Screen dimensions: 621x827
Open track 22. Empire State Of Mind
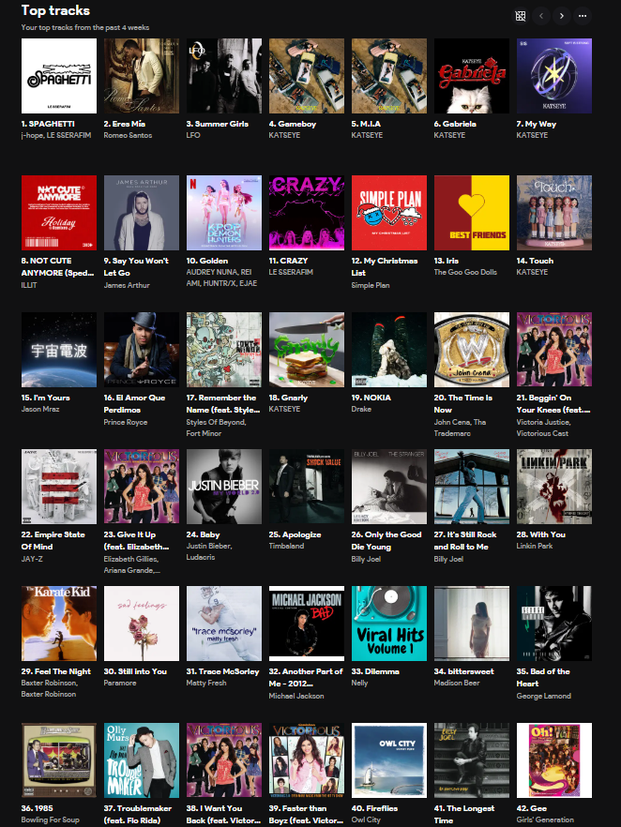[x=53, y=541]
